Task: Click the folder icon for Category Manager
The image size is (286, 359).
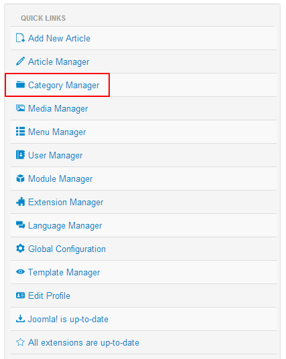Action: point(20,84)
